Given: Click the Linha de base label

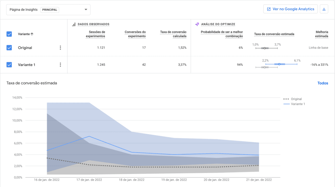Looking at the screenshot, I should (x=318, y=48).
